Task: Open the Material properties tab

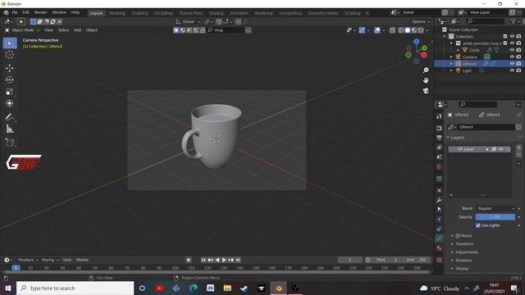Action: [x=440, y=248]
